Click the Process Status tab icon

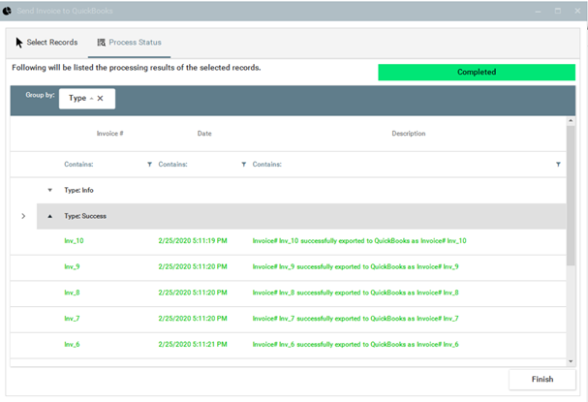coord(102,43)
